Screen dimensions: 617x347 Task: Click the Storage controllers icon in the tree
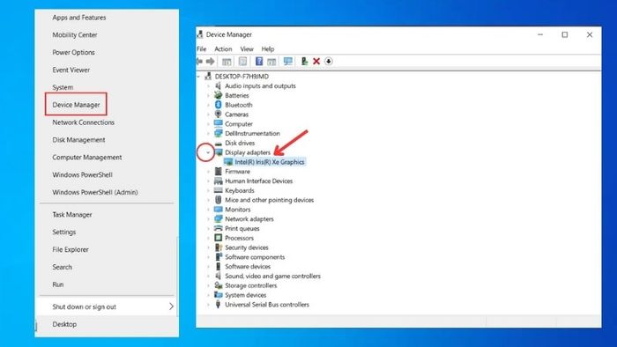click(x=219, y=285)
